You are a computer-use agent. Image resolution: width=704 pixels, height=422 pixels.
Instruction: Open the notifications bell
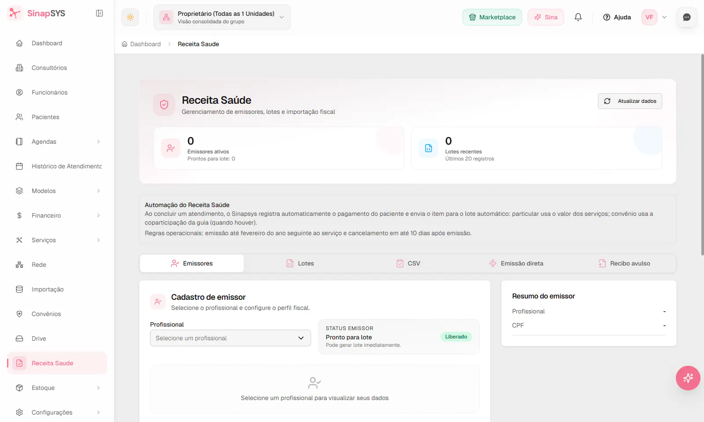578,17
